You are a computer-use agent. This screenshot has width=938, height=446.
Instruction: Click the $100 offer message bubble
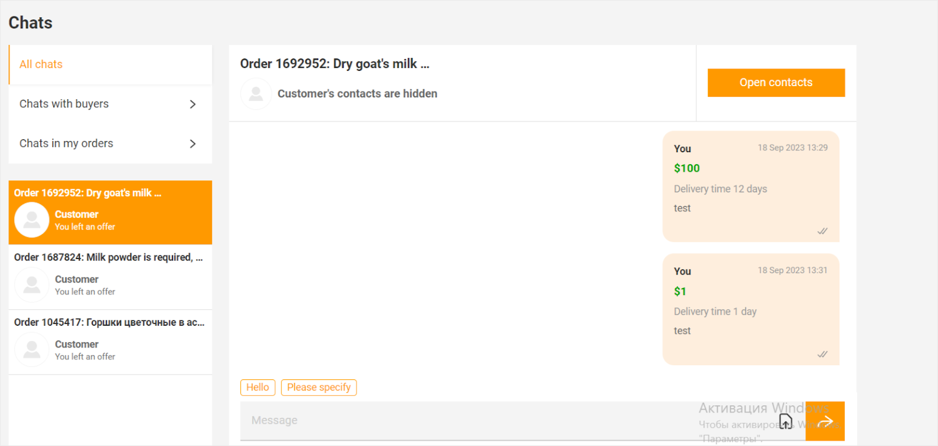[x=751, y=186]
